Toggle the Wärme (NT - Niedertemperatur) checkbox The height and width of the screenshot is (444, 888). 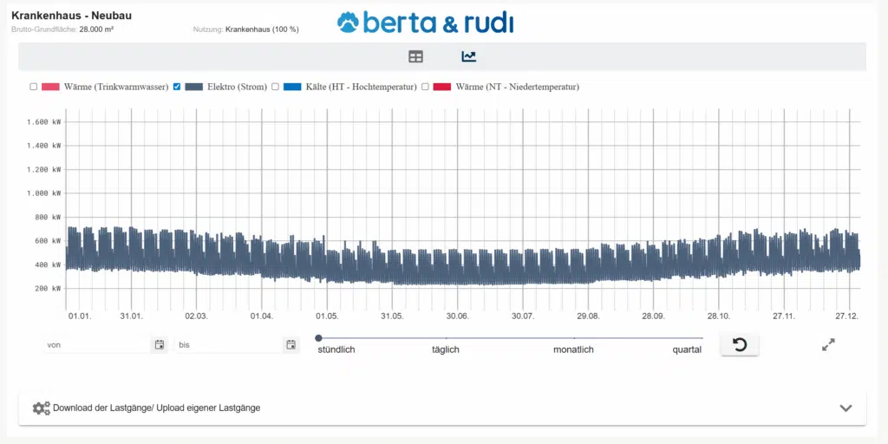point(425,87)
